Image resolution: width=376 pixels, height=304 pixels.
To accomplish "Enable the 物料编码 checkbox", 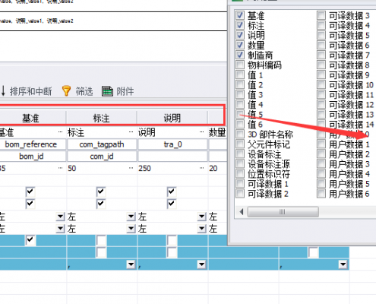I will pos(240,65).
